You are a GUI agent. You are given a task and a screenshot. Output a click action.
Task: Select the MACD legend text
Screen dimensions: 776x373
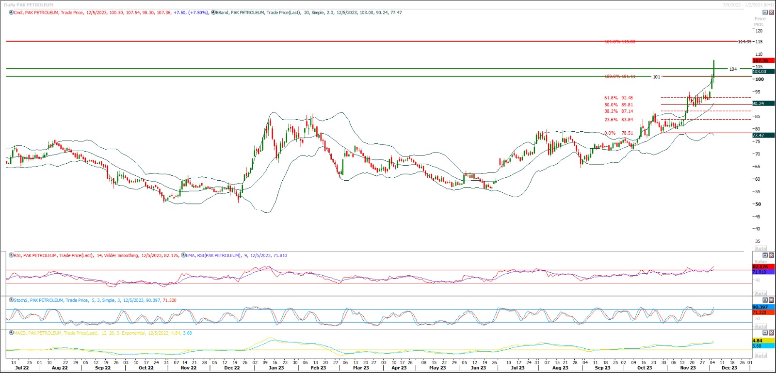tap(103, 333)
